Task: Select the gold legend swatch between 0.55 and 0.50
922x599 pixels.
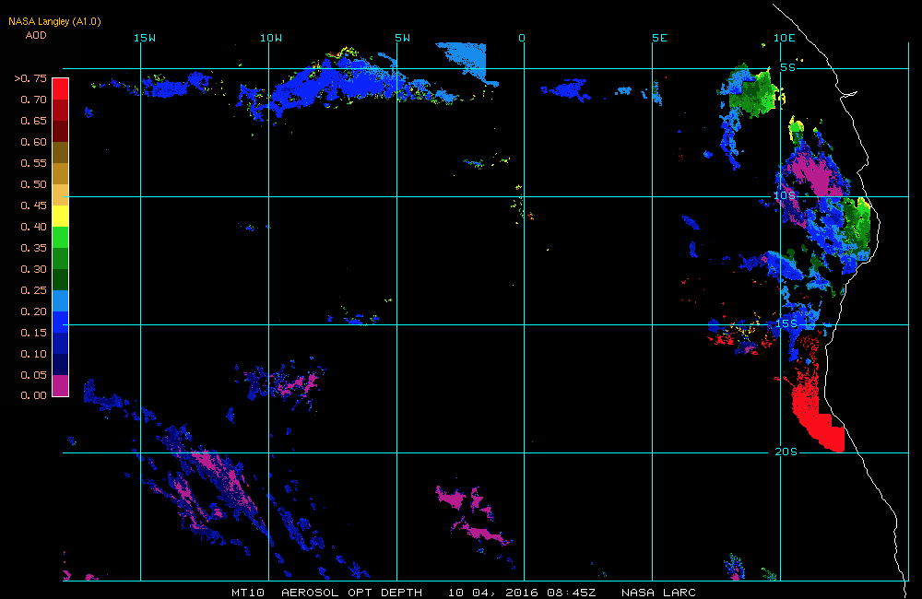Action: click(61, 173)
